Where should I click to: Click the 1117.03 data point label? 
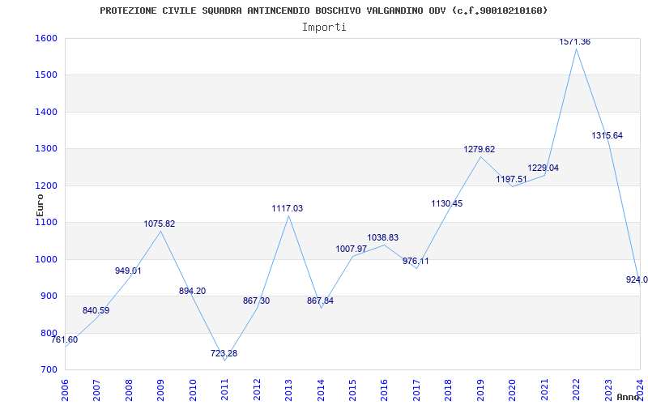(x=288, y=208)
